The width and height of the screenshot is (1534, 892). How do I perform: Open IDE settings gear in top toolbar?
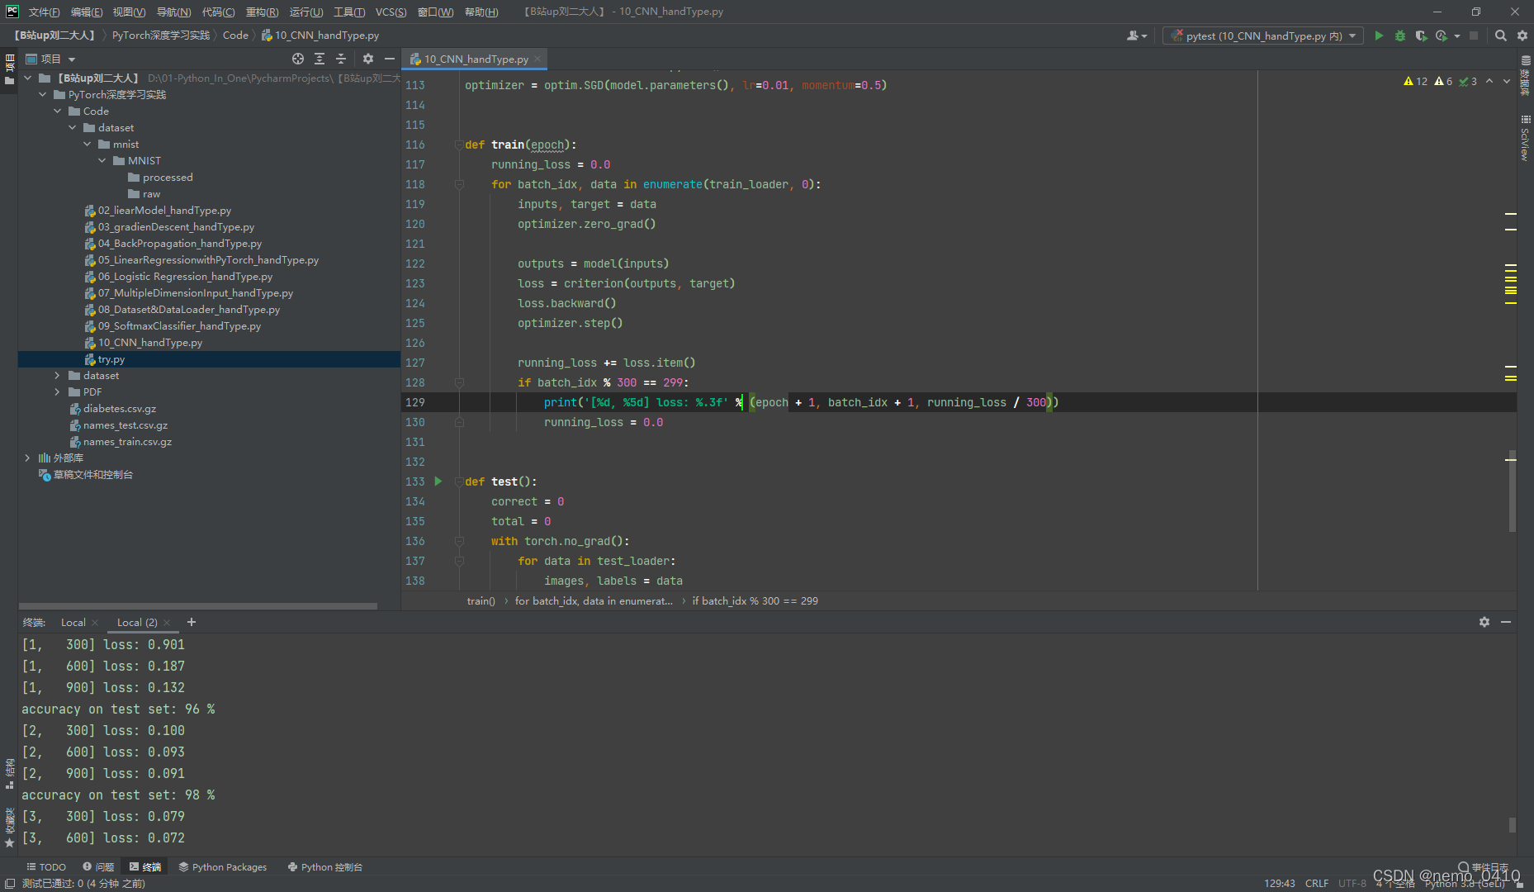click(x=1522, y=36)
